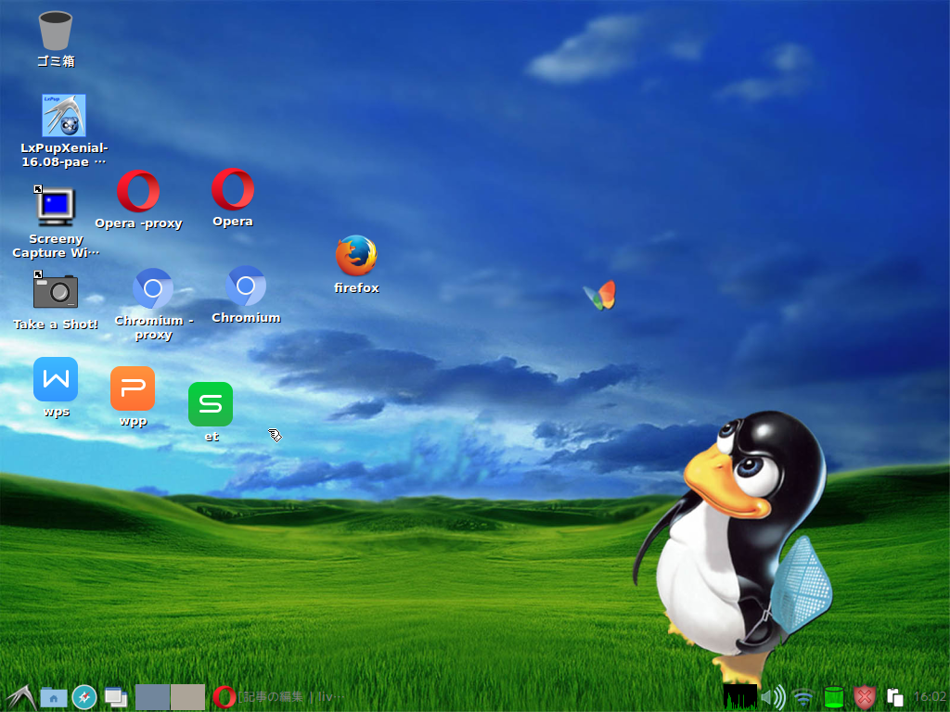This screenshot has height=712, width=950.
Task: Launch the Screeny Capture shortcut
Action: (55, 206)
